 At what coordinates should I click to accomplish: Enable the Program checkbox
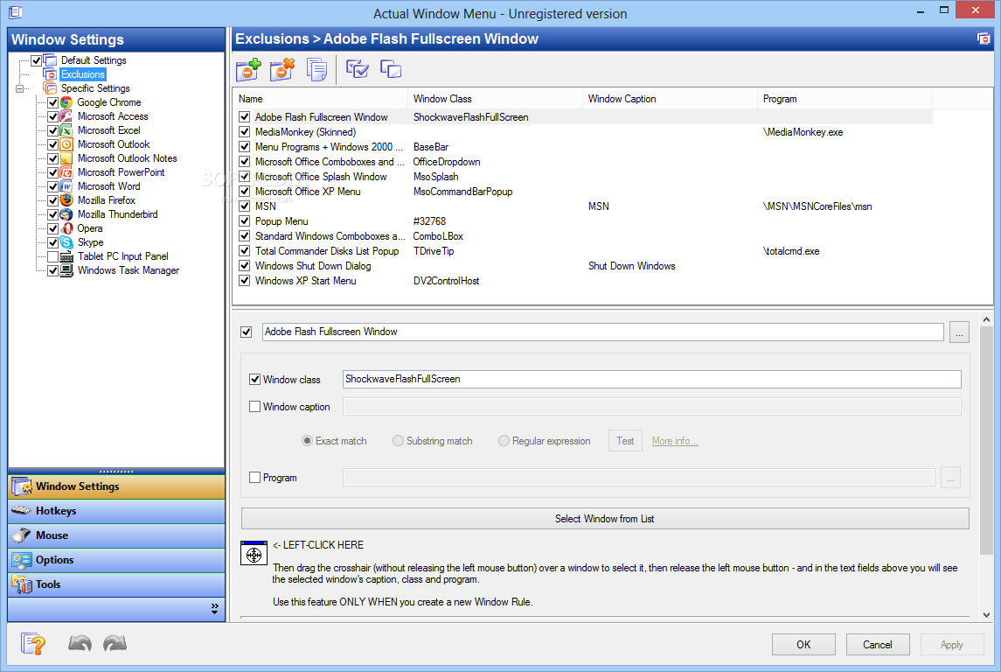point(254,477)
